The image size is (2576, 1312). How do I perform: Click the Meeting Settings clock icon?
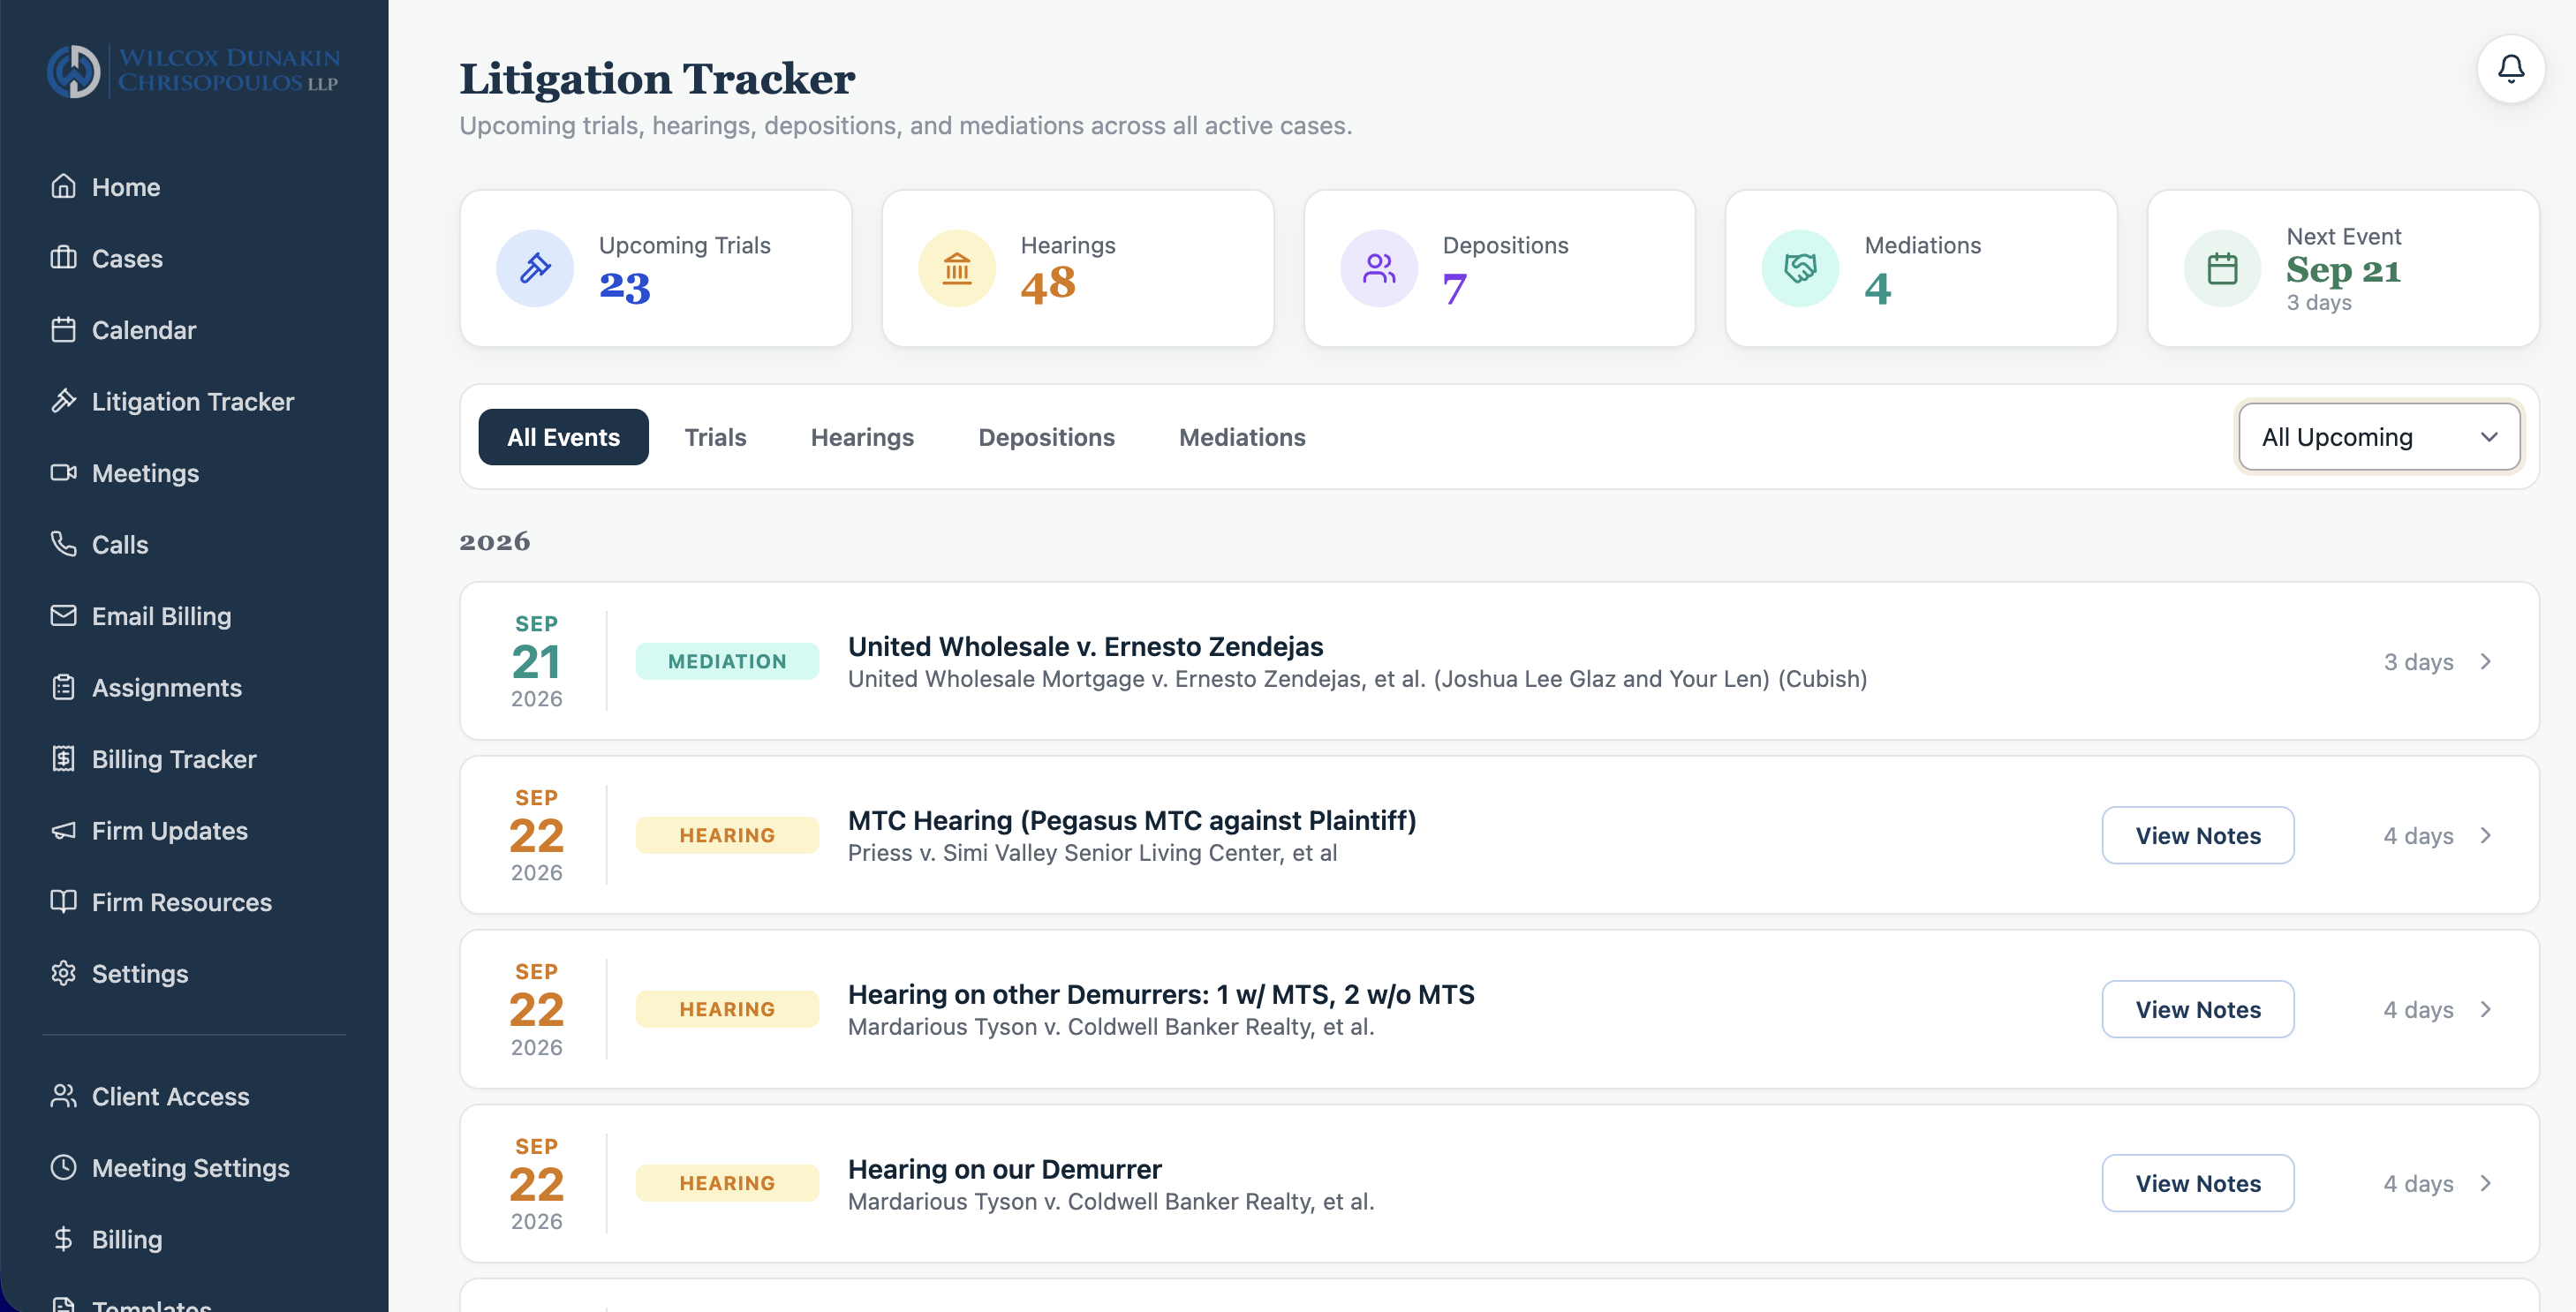tap(63, 1167)
